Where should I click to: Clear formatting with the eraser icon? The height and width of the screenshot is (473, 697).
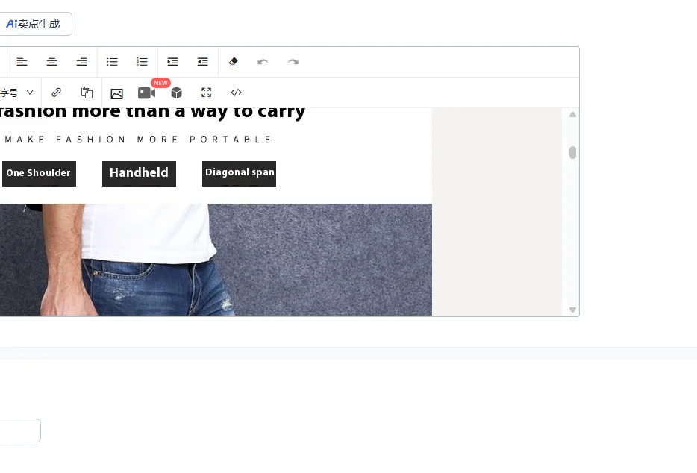[x=234, y=62]
